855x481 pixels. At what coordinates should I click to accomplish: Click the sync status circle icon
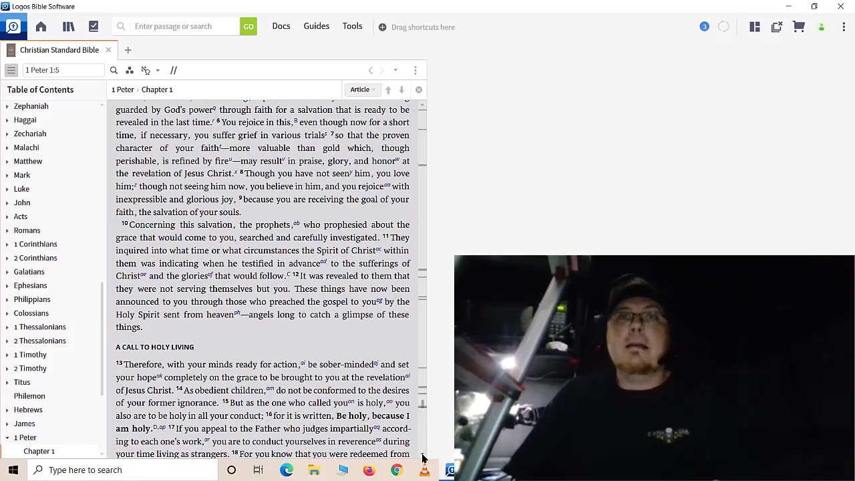[723, 27]
